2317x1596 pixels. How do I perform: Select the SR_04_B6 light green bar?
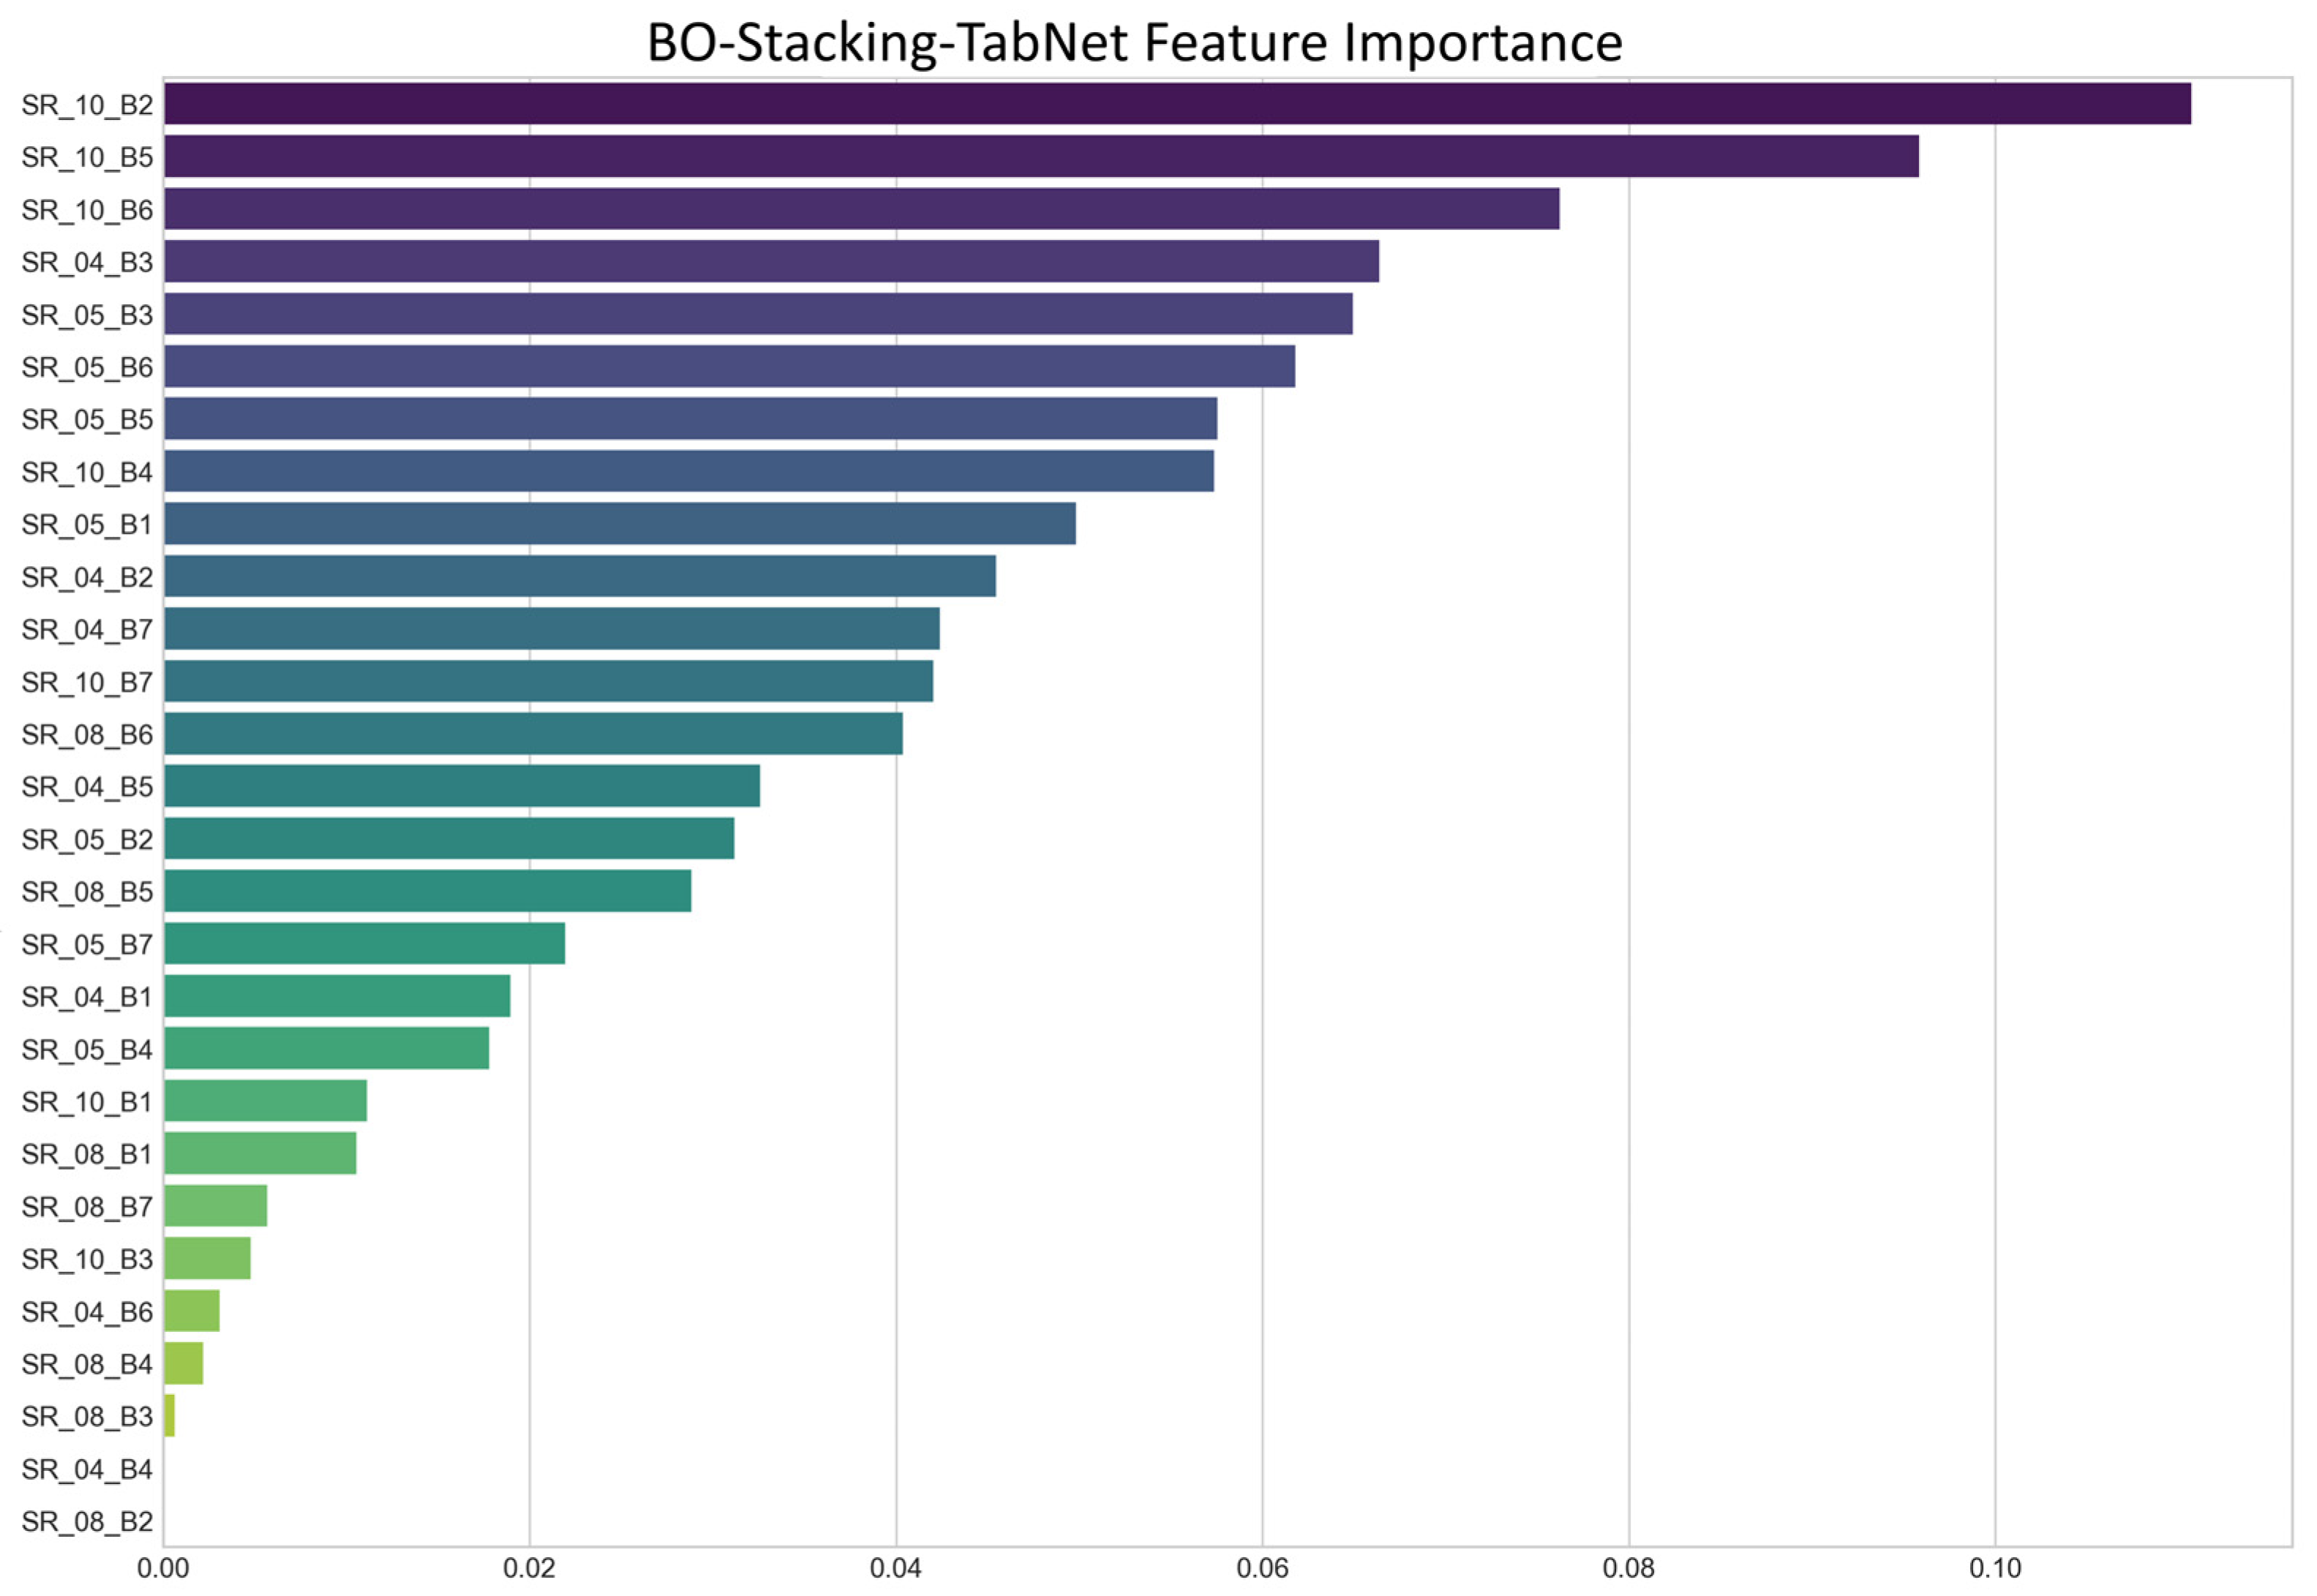[192, 1311]
